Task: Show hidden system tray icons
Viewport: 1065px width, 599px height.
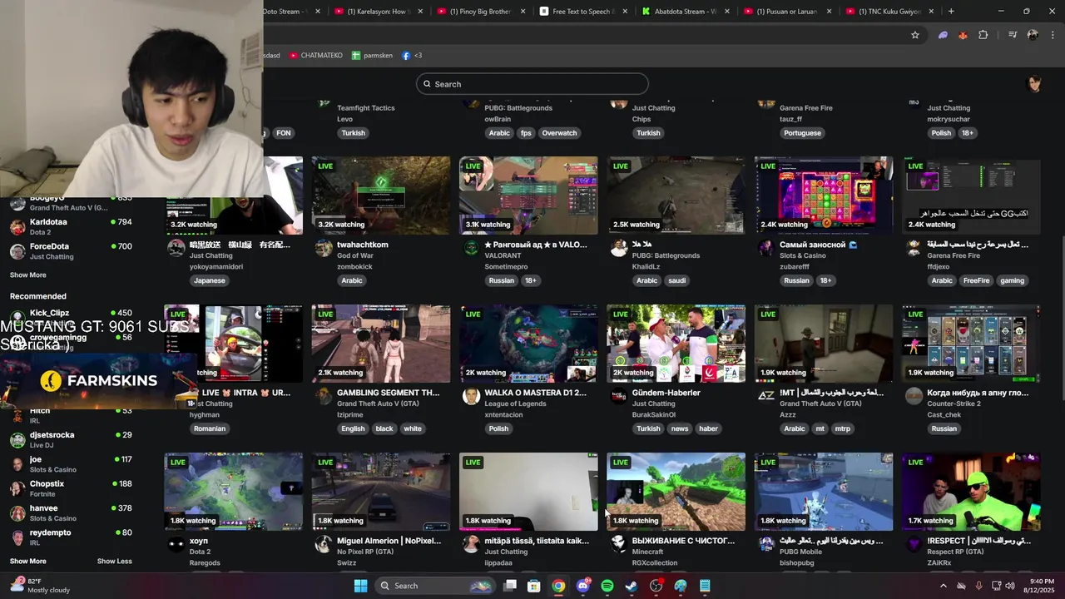Action: pos(943,586)
